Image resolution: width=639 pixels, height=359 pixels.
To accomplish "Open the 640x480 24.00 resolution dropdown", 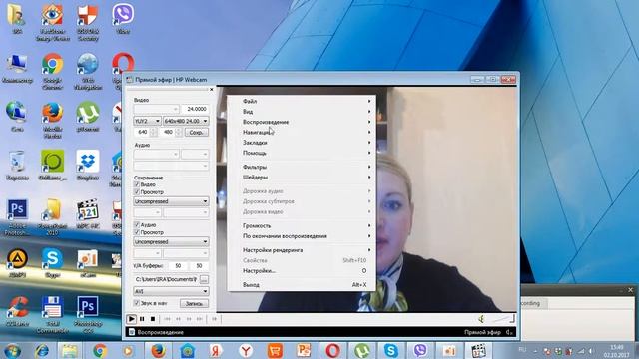I will [x=186, y=121].
